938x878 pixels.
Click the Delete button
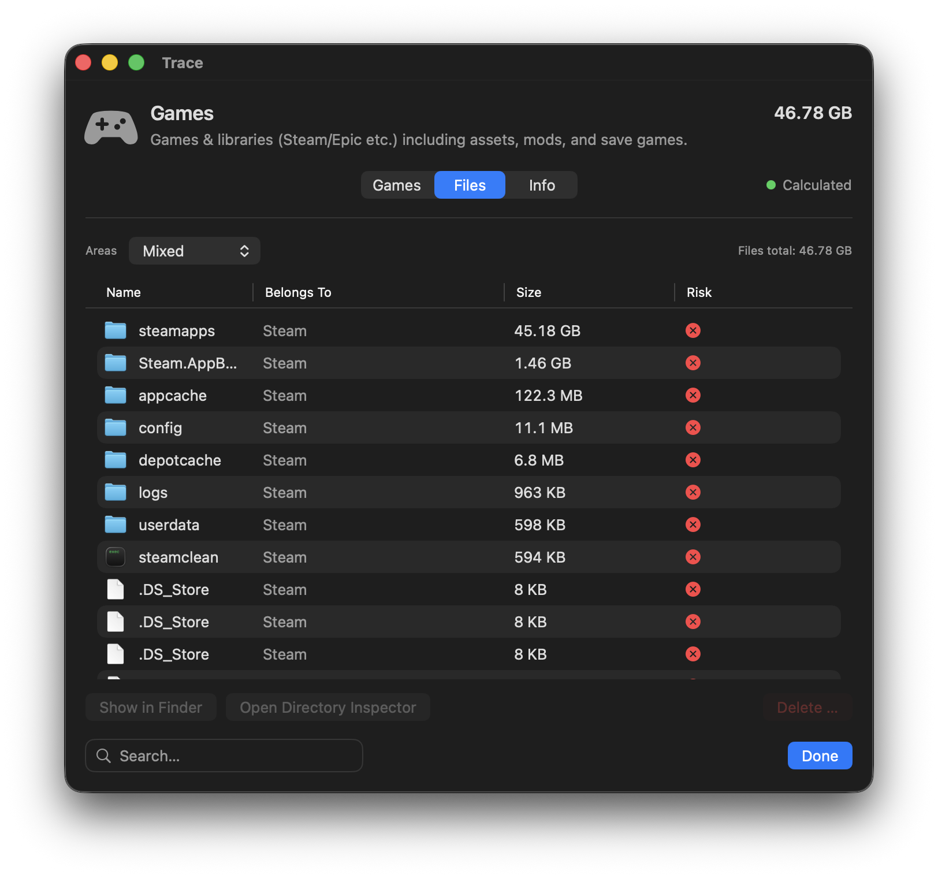point(807,707)
